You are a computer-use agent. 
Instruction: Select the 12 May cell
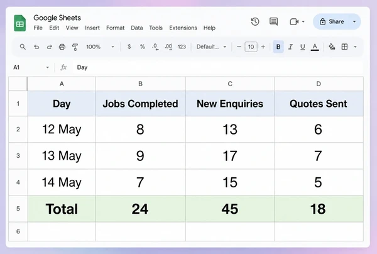[62, 130]
